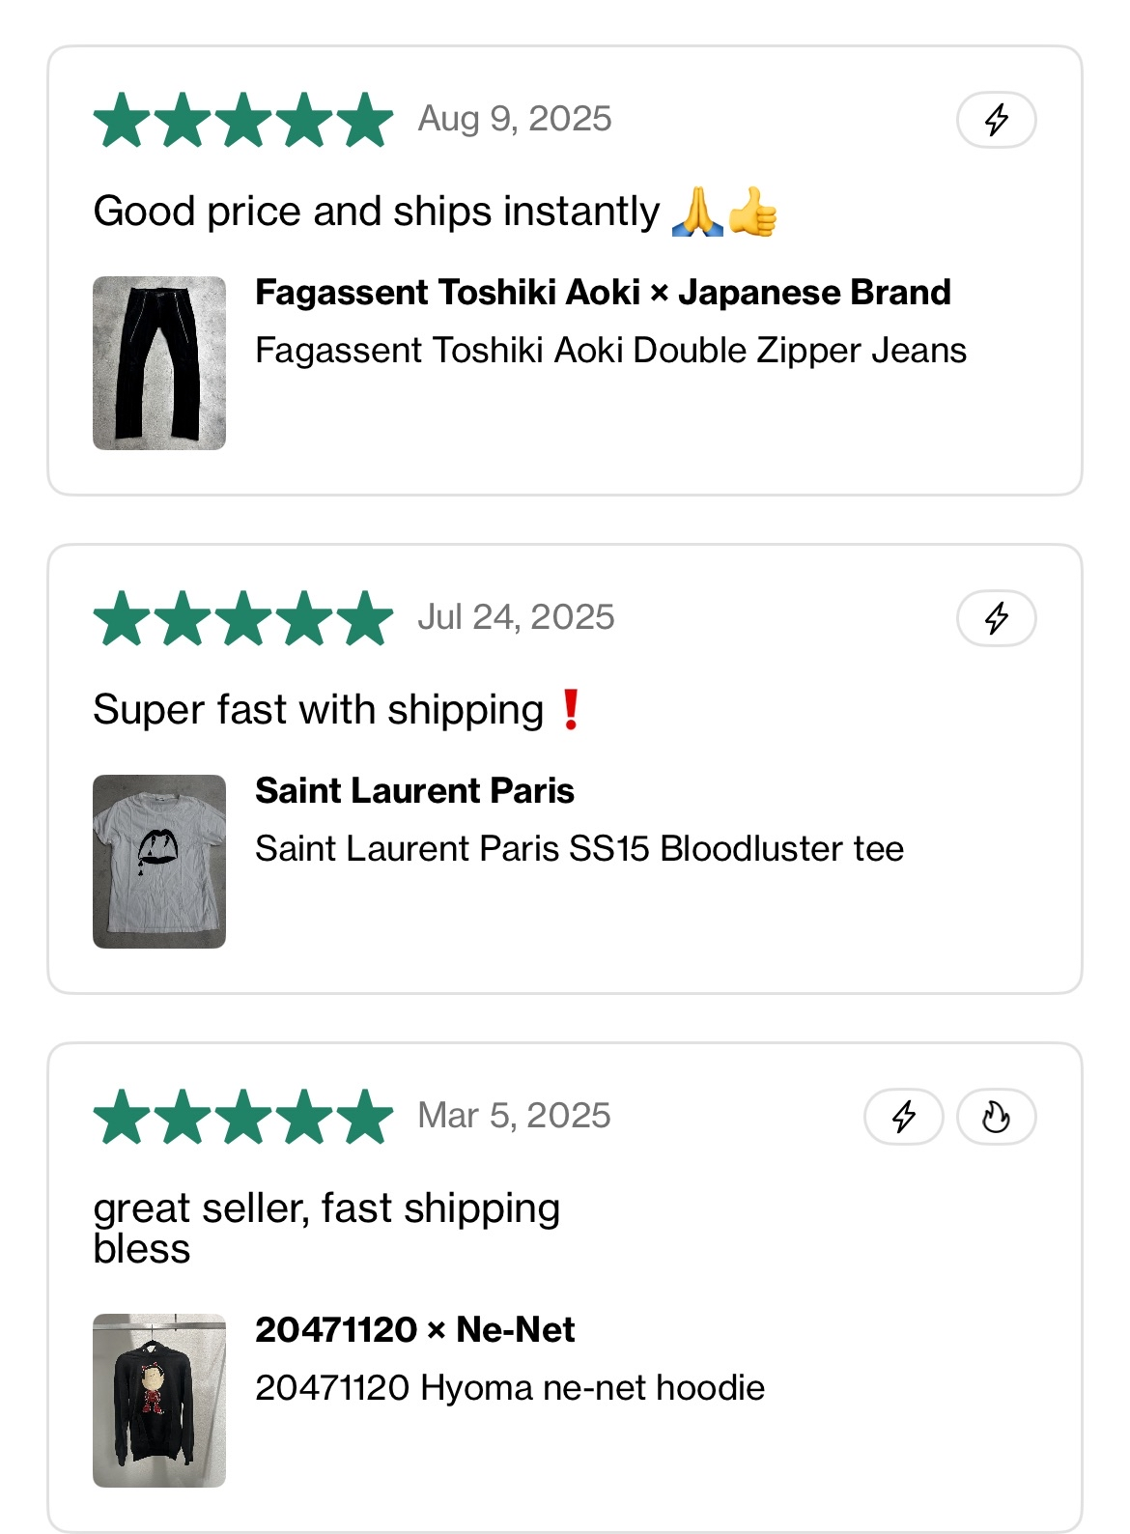Open the black double zipper jeans thumbnail
This screenshot has width=1130, height=1534.
click(x=159, y=363)
